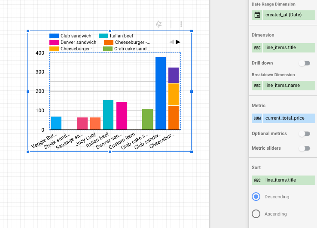Click the ABC icon of line_items.name
The image size is (317, 228).
point(257,86)
